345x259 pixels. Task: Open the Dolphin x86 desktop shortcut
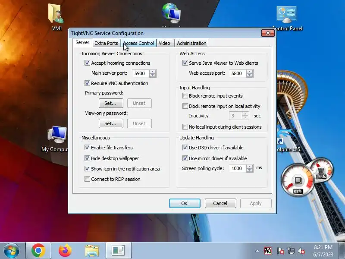[288, 141]
